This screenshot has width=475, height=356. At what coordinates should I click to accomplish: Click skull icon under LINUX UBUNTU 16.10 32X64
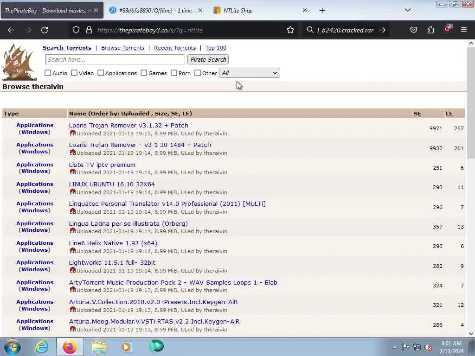pyautogui.click(x=73, y=191)
